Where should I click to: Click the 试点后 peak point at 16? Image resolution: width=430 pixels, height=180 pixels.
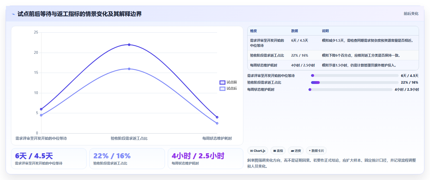pos(129,69)
